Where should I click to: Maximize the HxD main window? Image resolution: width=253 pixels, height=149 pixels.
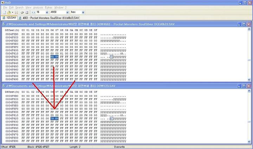coord(245,2)
